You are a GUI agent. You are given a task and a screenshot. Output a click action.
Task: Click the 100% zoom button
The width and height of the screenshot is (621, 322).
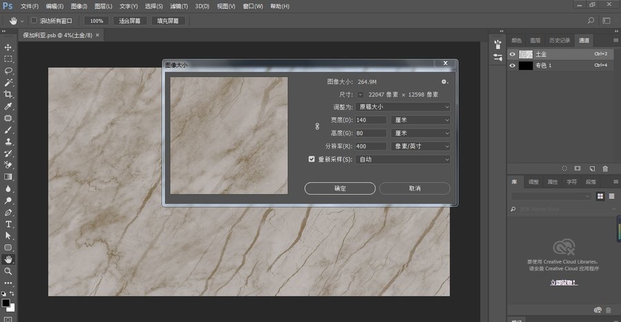[96, 21]
